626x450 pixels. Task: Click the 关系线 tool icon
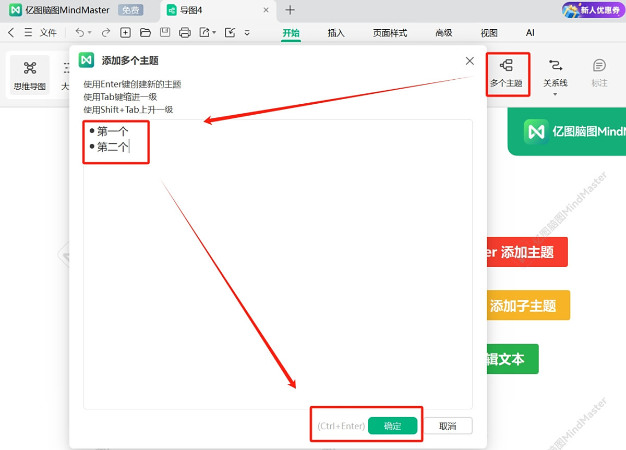click(x=555, y=65)
